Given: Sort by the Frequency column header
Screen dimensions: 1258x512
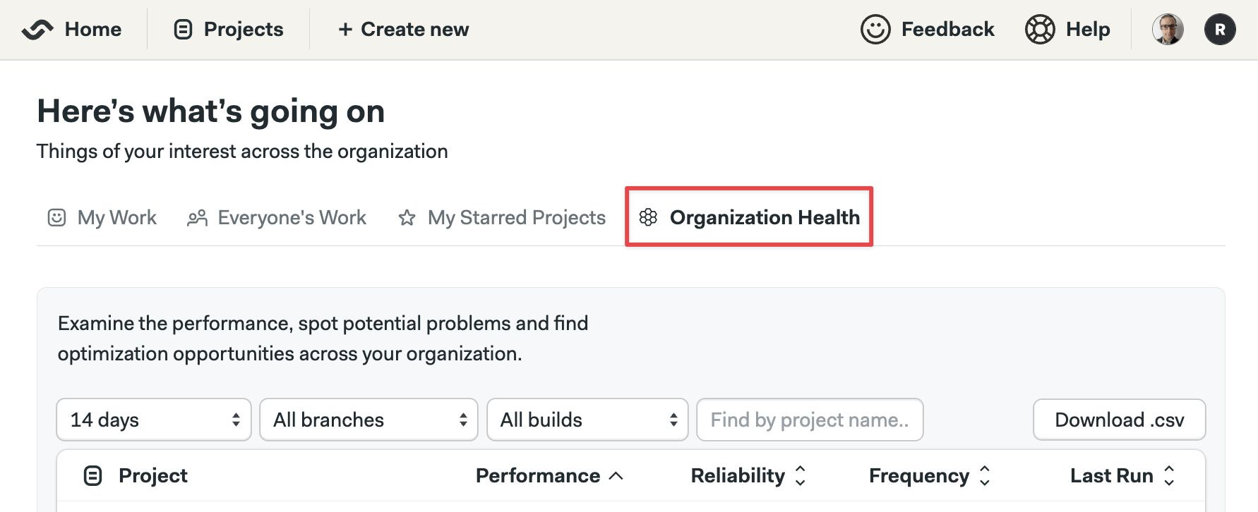Looking at the screenshot, I should [918, 476].
